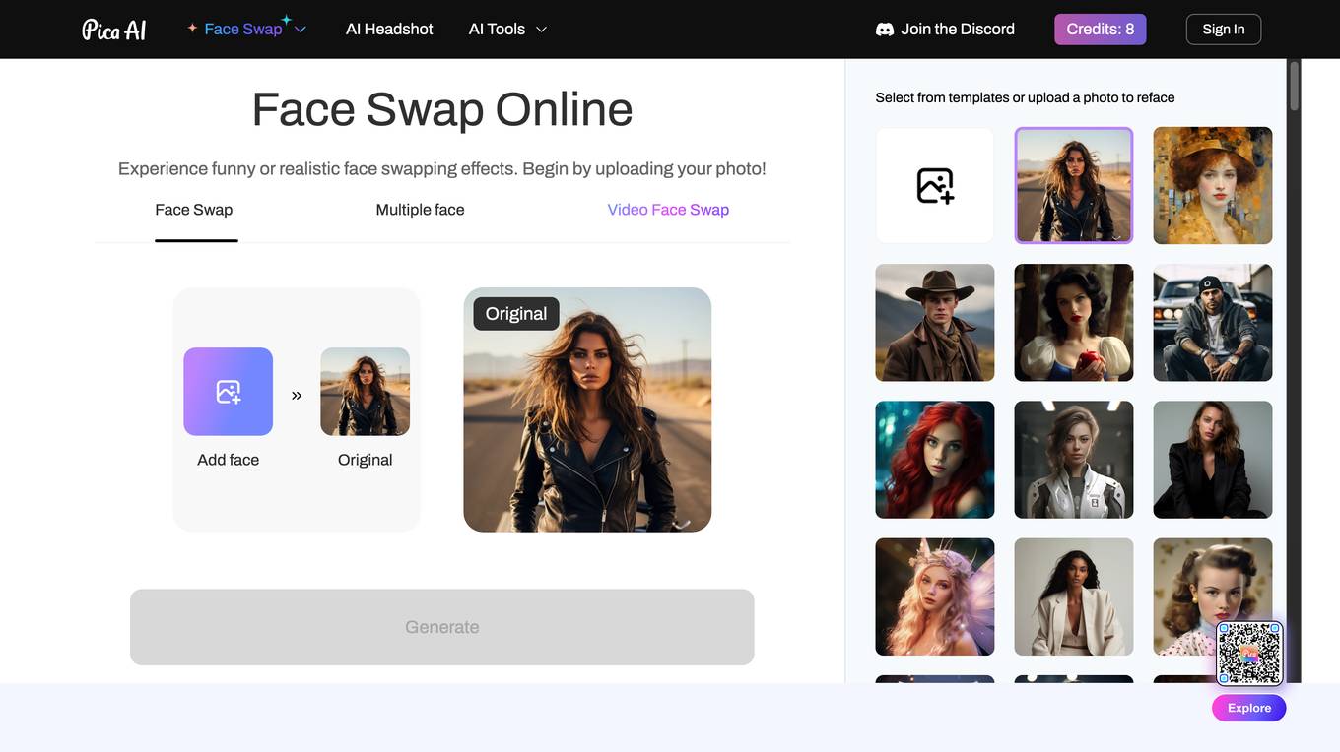1340x752 pixels.
Task: Select the woman holding red apple template
Action: (x=1074, y=322)
